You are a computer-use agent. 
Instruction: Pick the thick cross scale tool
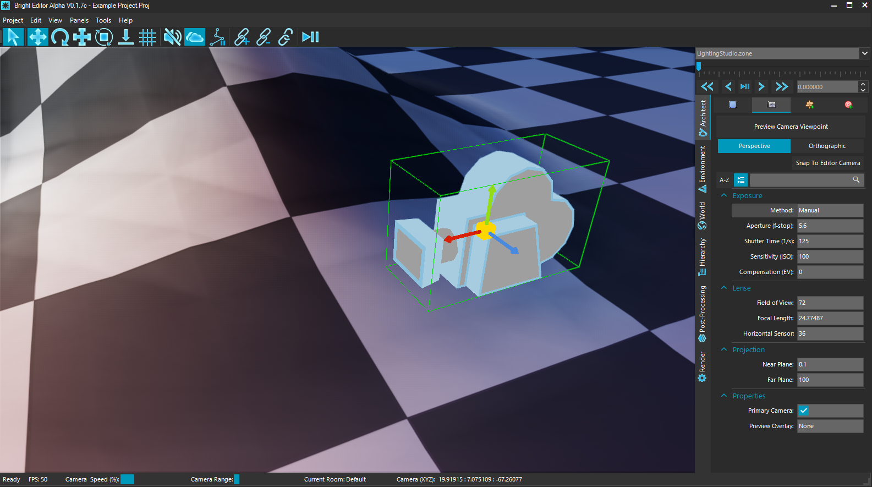tap(81, 37)
